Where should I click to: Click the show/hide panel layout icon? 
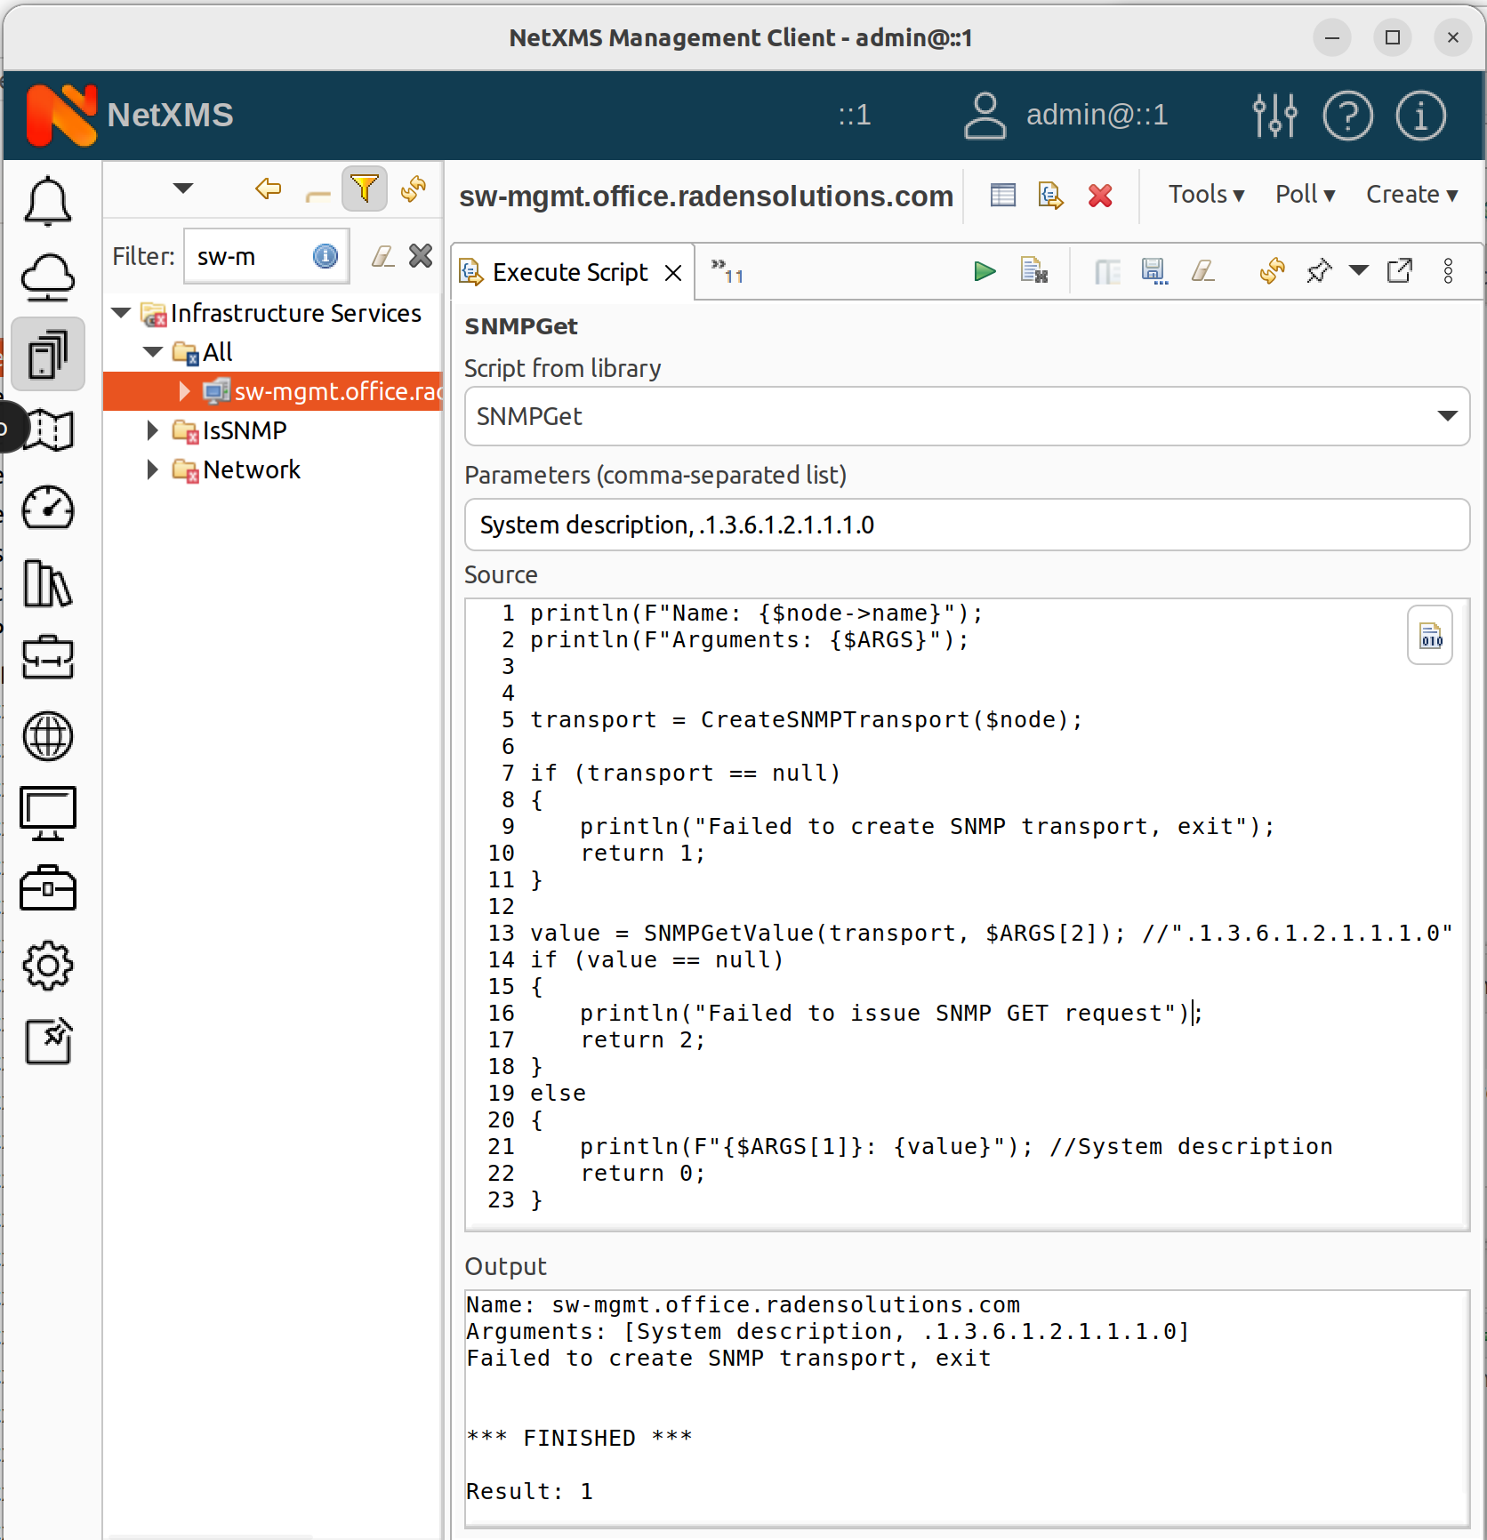click(x=1107, y=271)
